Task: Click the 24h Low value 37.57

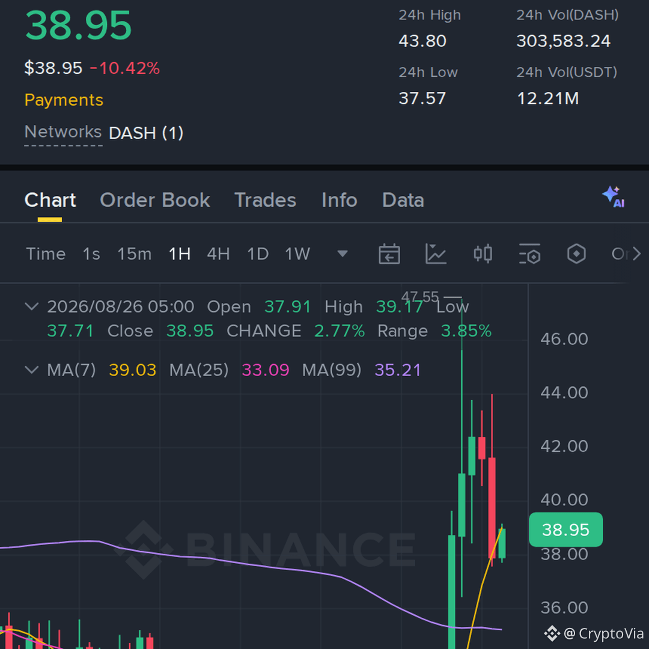Action: coord(422,99)
